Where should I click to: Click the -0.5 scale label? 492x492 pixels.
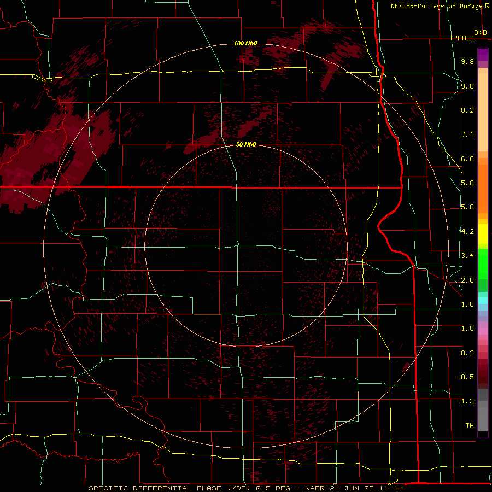click(465, 377)
